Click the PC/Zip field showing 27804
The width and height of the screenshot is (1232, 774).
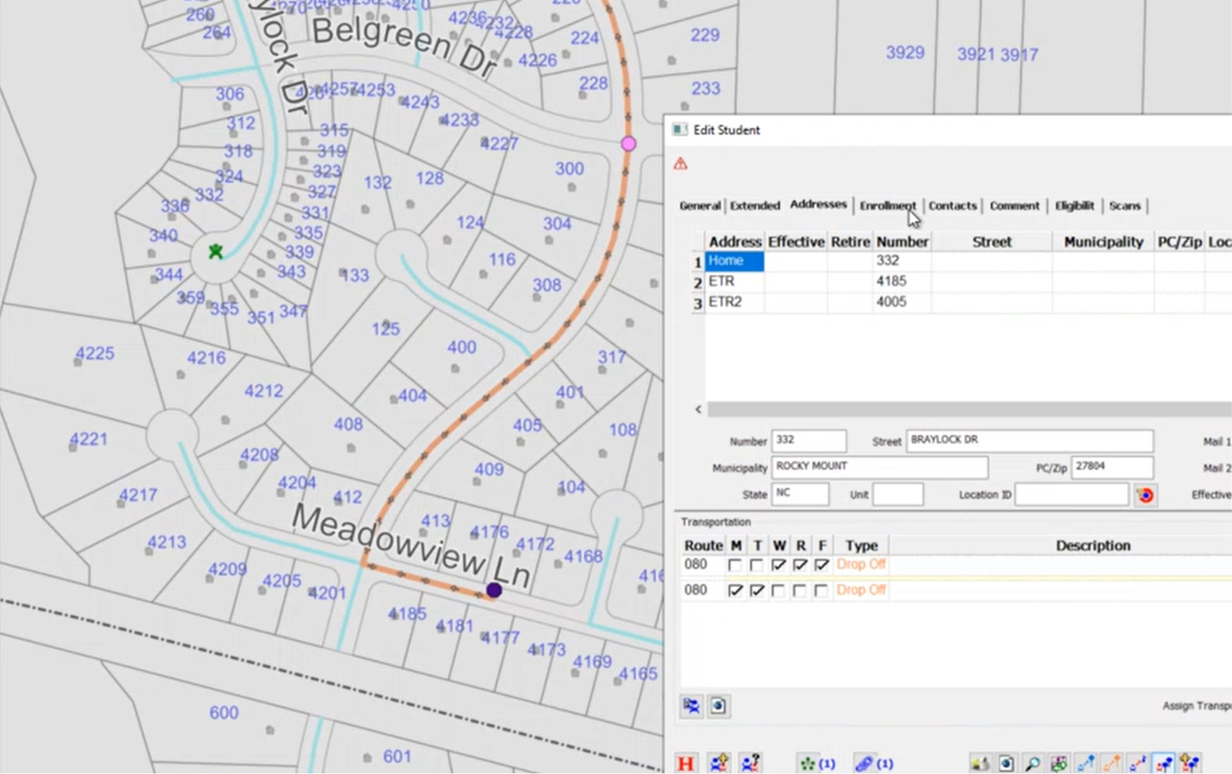point(1111,467)
